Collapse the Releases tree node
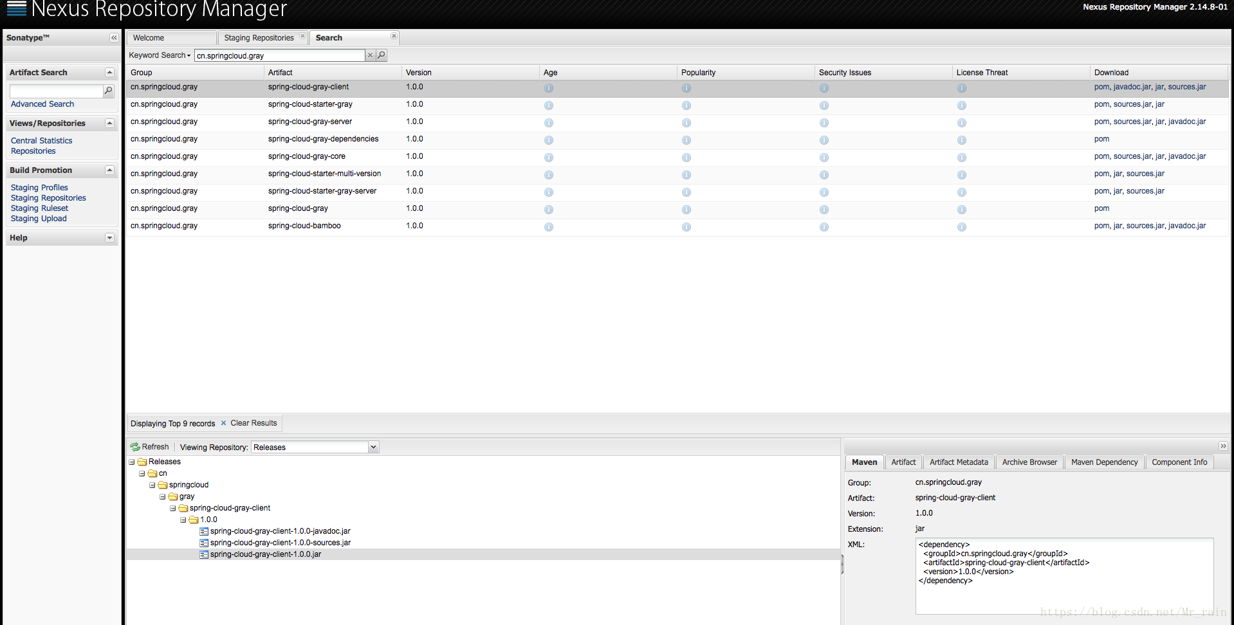Image resolution: width=1234 pixels, height=625 pixels. click(x=132, y=462)
